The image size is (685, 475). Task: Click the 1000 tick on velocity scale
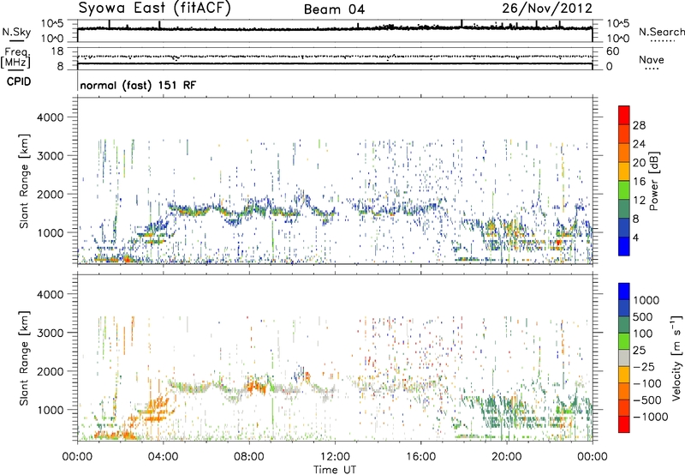(x=646, y=300)
